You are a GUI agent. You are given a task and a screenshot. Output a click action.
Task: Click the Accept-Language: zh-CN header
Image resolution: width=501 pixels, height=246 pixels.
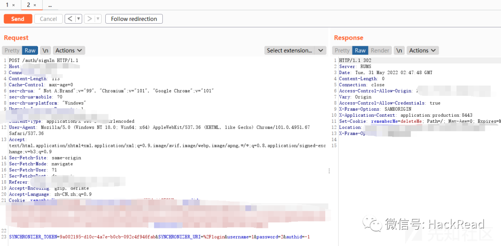pos(51,194)
